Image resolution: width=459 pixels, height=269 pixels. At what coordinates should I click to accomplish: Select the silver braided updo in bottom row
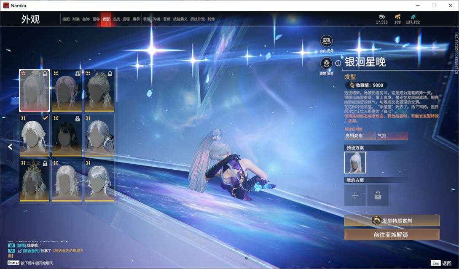point(99,181)
